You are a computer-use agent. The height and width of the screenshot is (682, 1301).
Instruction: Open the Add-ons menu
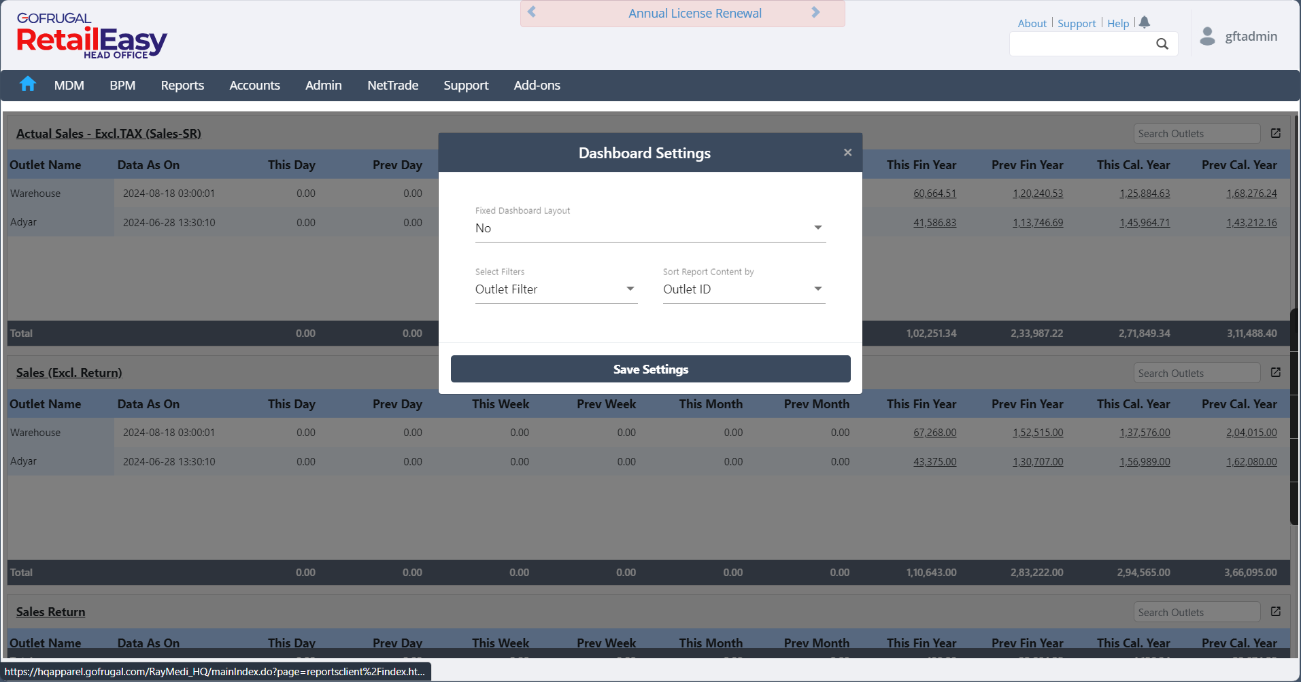537,86
